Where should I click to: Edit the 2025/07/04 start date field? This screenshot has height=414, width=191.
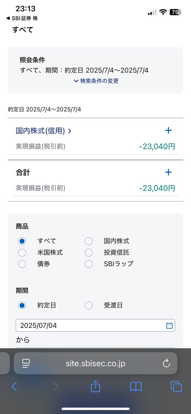(x=95, y=326)
